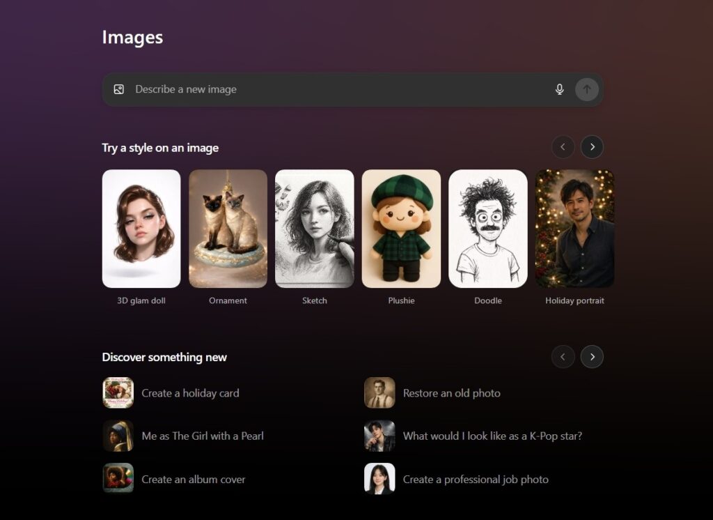
Task: Pick the Holiday portrait style
Action: tap(574, 228)
